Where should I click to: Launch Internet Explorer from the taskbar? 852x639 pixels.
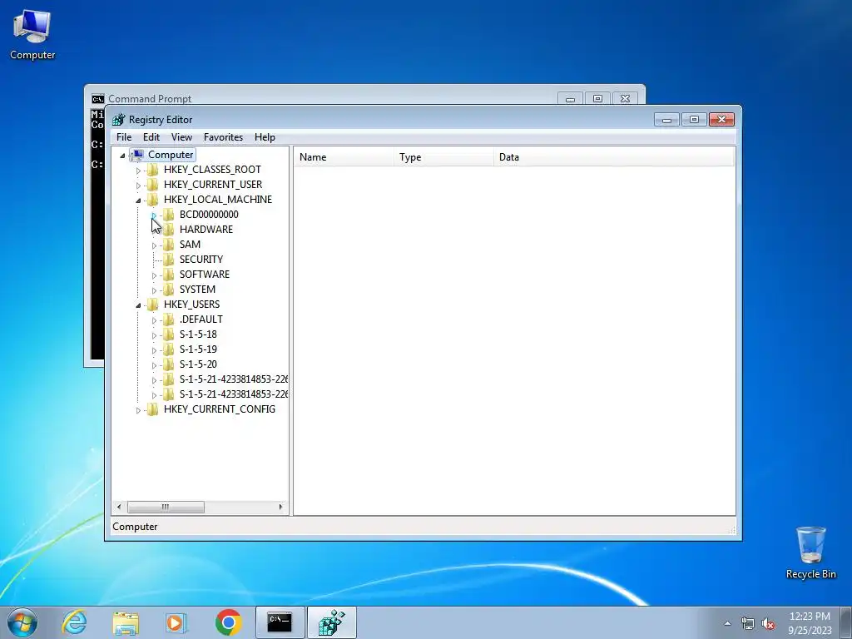[74, 622]
